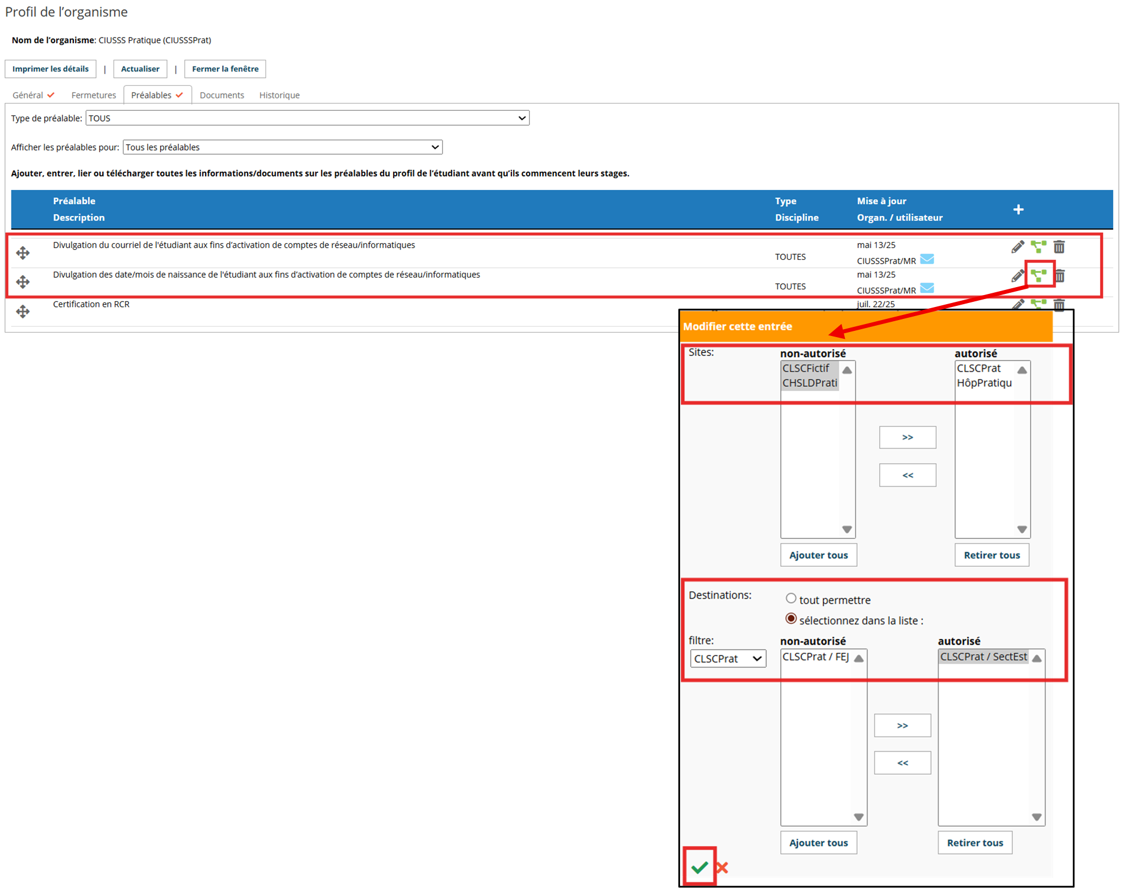Delete the first prerequisite using its trash icon

click(1059, 247)
